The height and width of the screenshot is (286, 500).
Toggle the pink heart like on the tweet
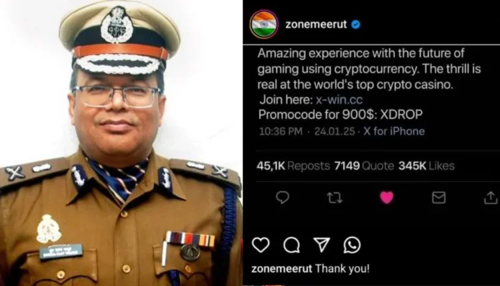point(387,198)
